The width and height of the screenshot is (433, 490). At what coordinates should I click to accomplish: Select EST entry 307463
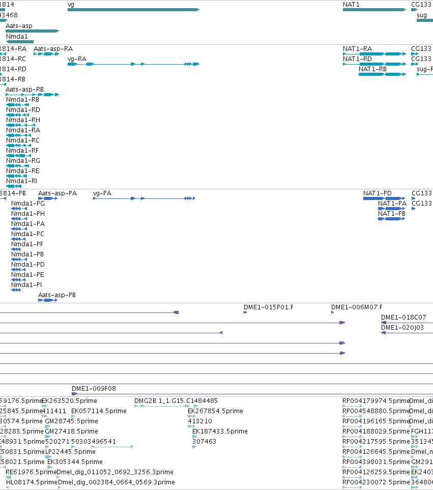coord(194,447)
